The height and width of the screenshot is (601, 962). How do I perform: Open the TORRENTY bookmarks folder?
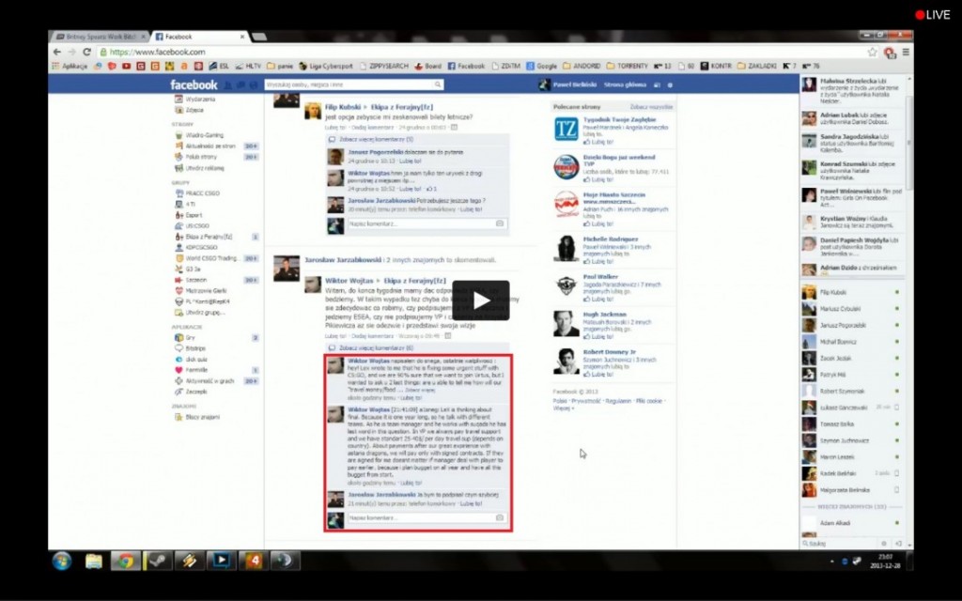(627, 67)
